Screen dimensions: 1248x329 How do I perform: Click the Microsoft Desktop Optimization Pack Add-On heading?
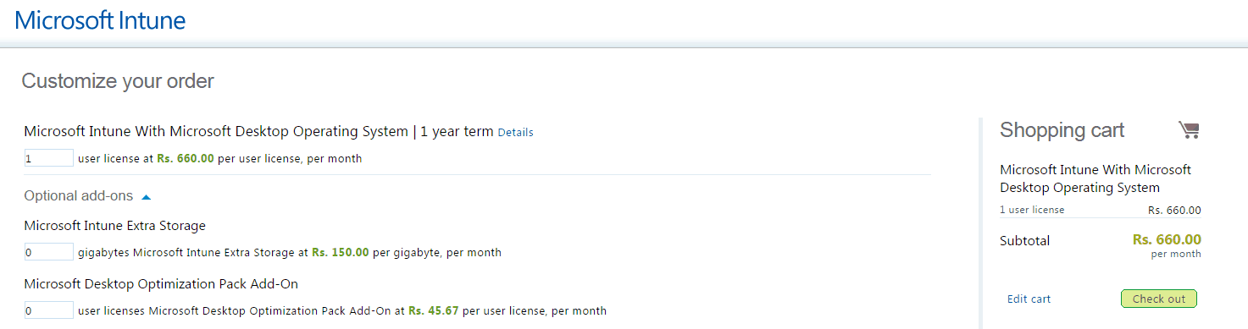coord(161,284)
